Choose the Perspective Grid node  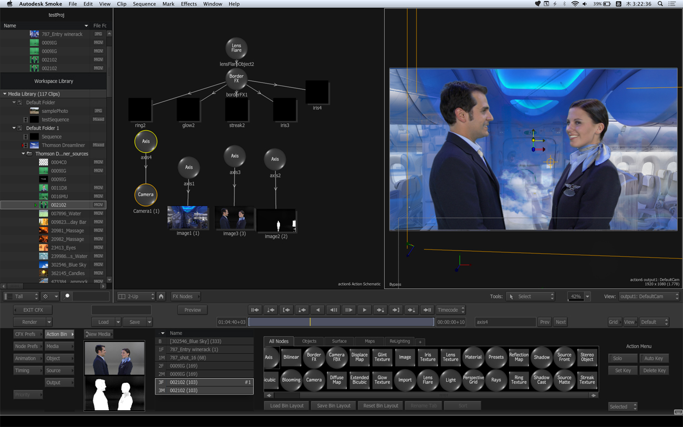pyautogui.click(x=473, y=380)
